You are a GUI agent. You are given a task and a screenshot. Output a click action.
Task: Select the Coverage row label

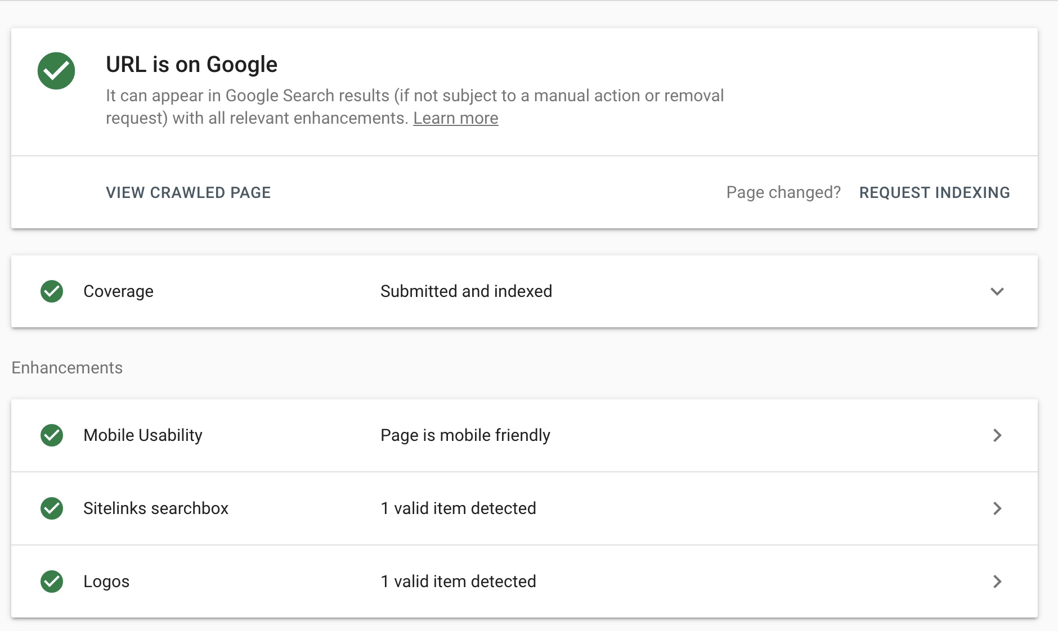click(x=118, y=291)
